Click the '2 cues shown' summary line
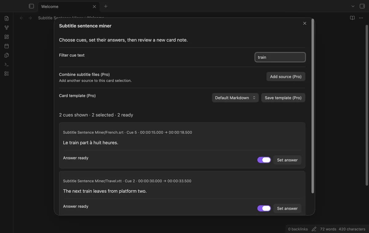Viewport: 369px width, 233px height. 96,115
